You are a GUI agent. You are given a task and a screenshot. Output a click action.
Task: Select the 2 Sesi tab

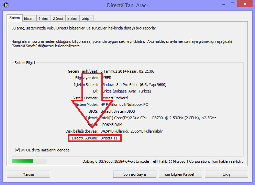[x=58, y=18]
